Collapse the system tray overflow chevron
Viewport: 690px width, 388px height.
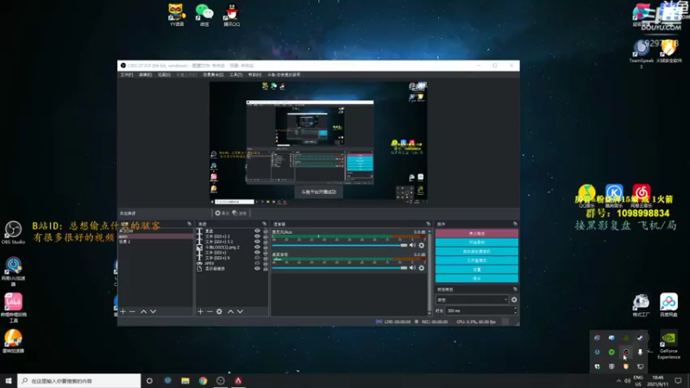pos(618,381)
